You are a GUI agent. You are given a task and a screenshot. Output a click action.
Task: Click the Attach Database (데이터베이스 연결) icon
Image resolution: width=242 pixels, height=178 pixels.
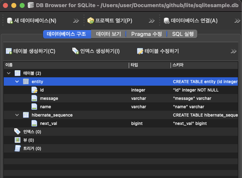click(x=166, y=20)
